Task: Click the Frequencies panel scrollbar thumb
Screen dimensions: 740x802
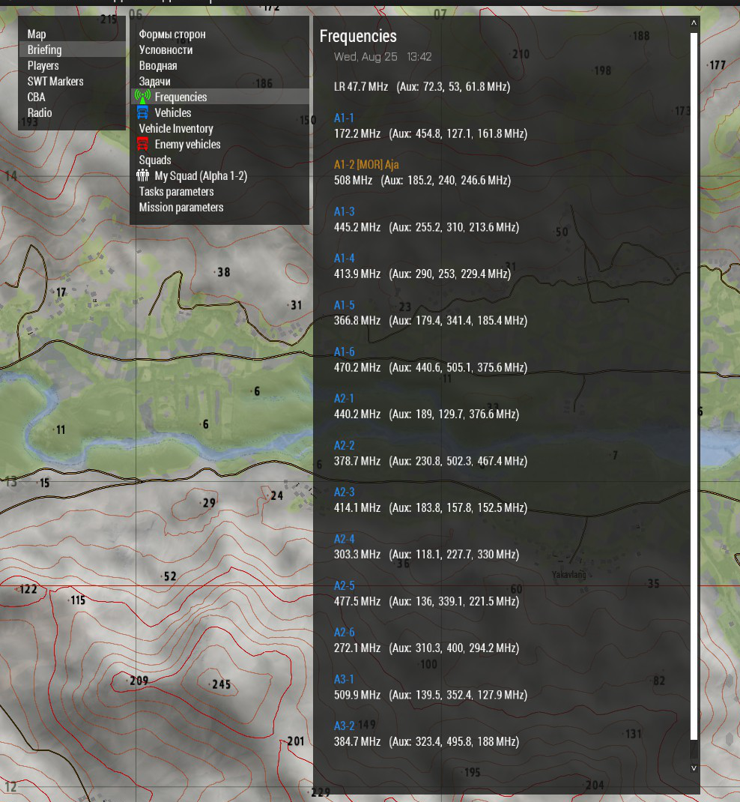Action: [694, 386]
